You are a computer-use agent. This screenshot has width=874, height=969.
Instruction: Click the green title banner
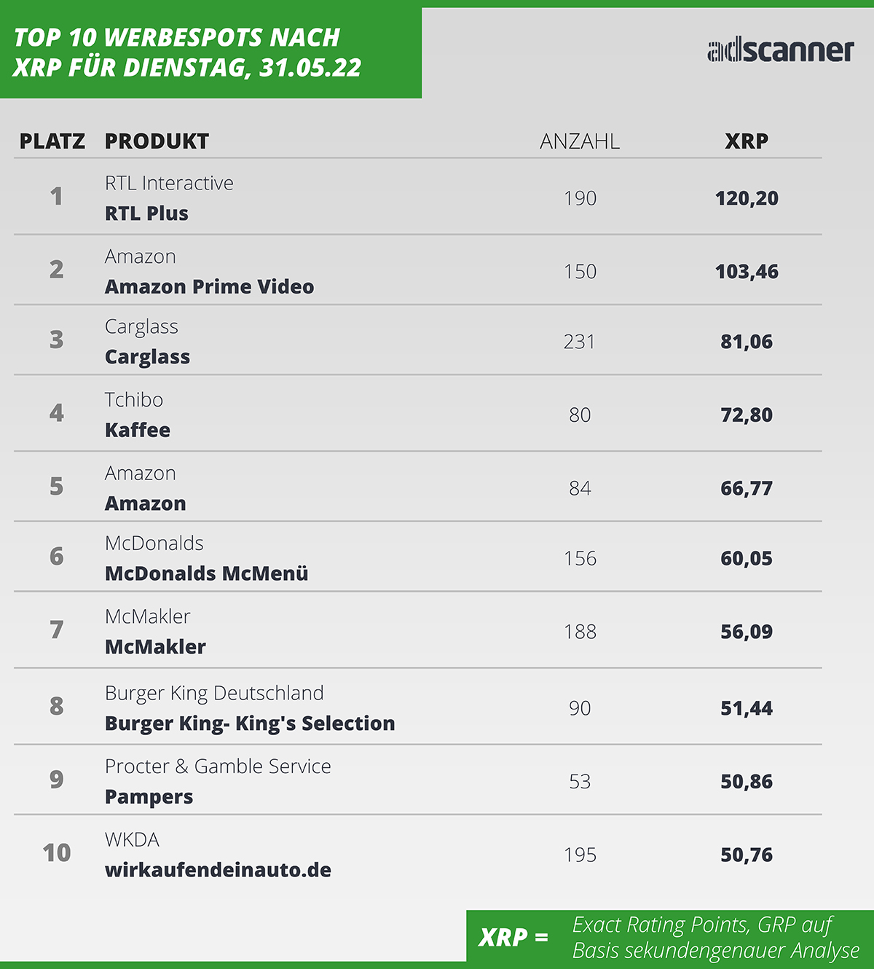click(x=210, y=52)
